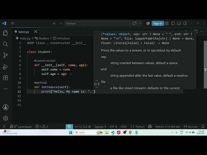Open the Manage gear icon
207x155 pixels.
(x=5, y=118)
